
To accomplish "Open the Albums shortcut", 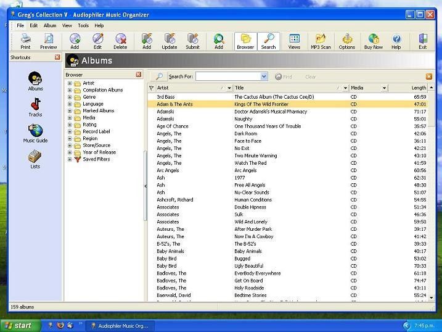I will [36, 81].
